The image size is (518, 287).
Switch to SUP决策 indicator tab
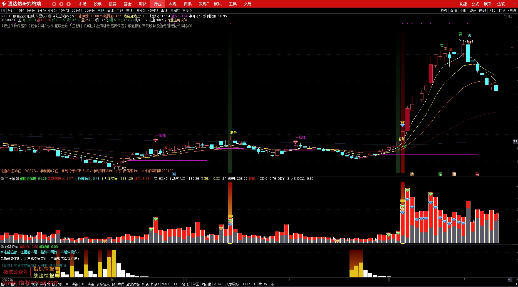pos(87,284)
